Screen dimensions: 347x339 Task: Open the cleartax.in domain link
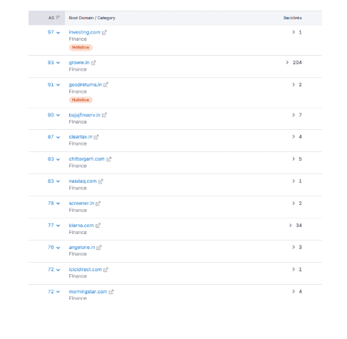click(x=81, y=137)
